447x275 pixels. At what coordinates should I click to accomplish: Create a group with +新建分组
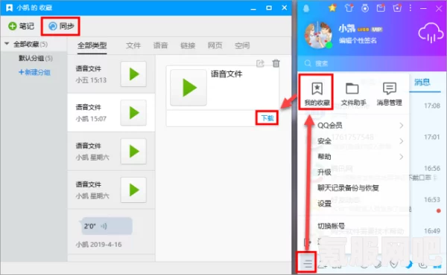(x=34, y=72)
